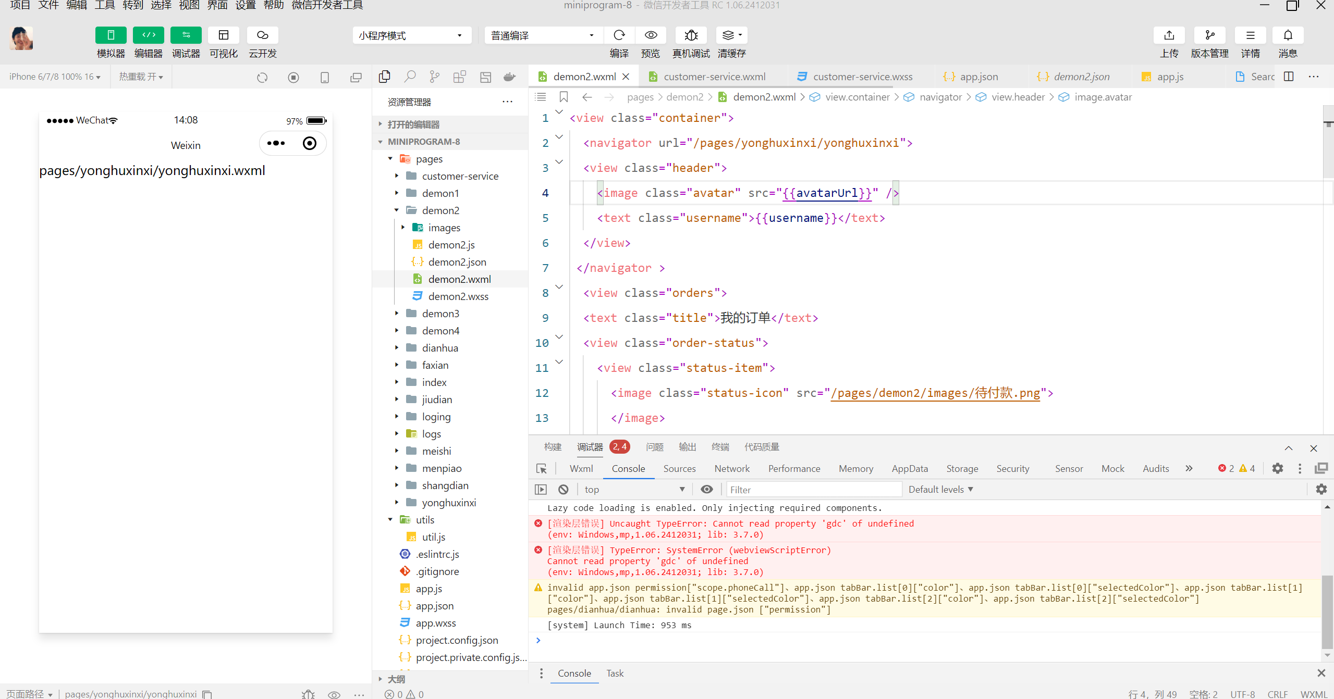Expand the yonghuxinxi folder
This screenshot has width=1334, height=699.
point(448,503)
